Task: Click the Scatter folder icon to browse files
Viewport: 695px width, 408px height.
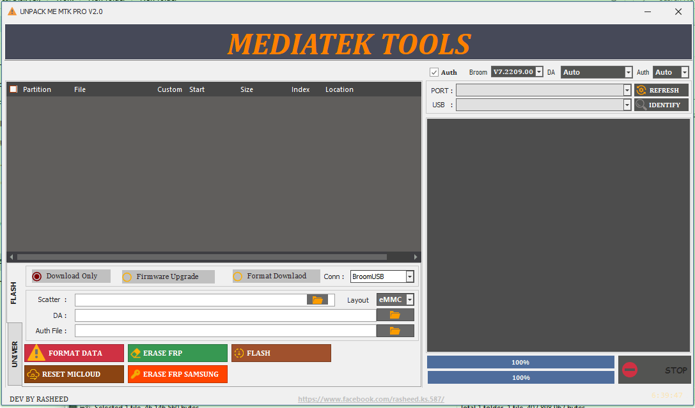Action: (318, 299)
